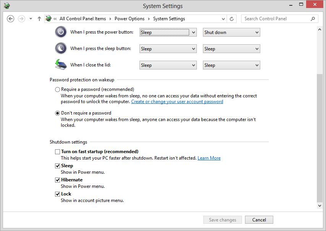Viewport: 326px width, 231px height.
Task: Click the back navigation arrow
Action: pyautogui.click(x=11, y=19)
